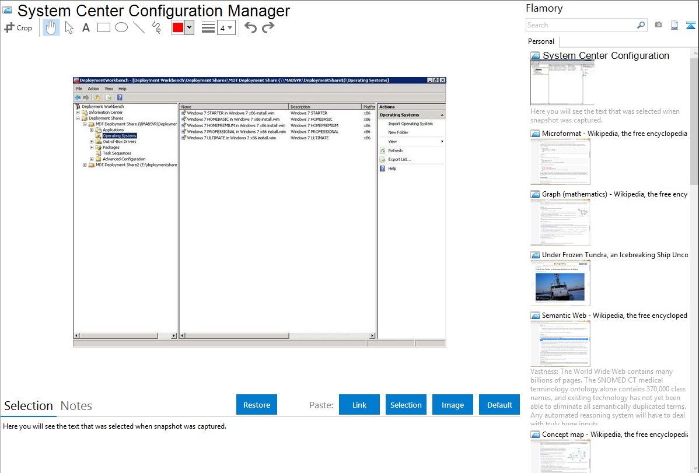
Task: Click the Image paste button
Action: click(452, 405)
